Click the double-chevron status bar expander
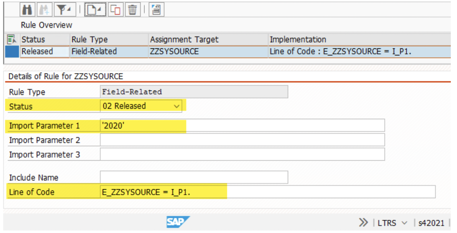 (363, 223)
